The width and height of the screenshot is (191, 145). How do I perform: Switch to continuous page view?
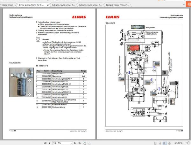pos(160,143)
